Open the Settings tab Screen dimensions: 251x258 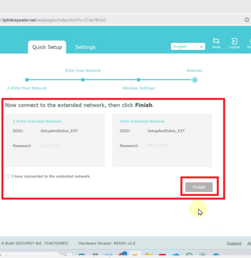(85, 47)
